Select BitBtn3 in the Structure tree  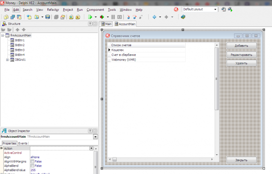click(20, 50)
